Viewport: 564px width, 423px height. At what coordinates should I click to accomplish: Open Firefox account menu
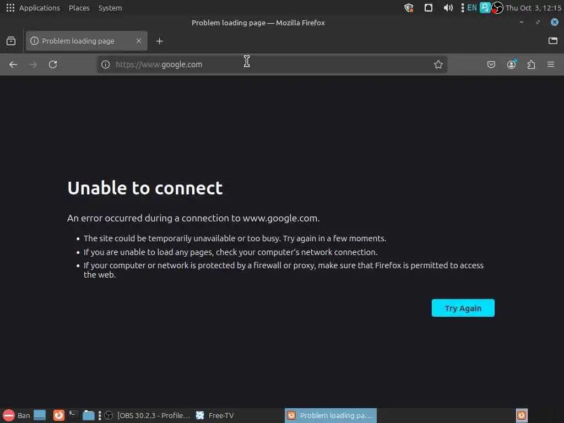[x=511, y=65]
